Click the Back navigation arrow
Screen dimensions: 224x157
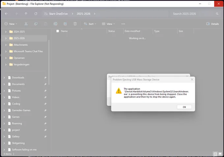pyautogui.click(x=6, y=14)
